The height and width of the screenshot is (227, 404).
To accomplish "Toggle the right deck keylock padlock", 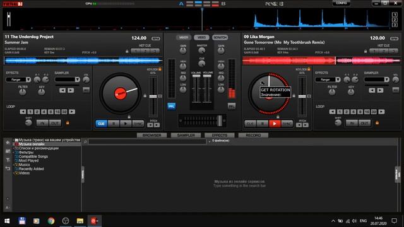I will [309, 69].
